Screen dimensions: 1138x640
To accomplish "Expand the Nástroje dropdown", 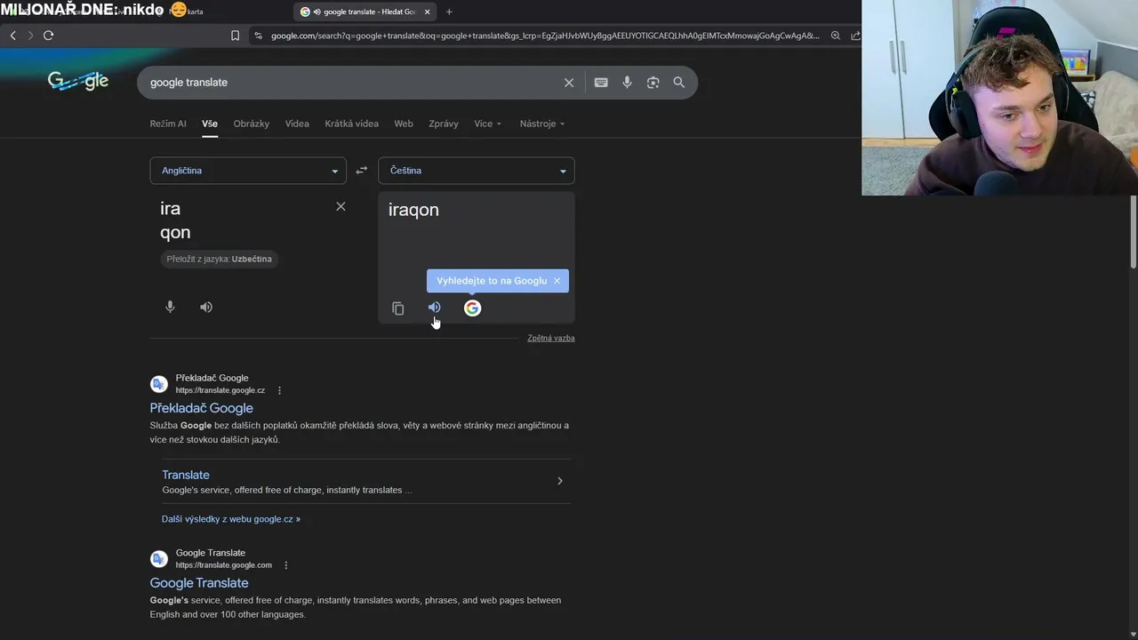I will pos(542,124).
